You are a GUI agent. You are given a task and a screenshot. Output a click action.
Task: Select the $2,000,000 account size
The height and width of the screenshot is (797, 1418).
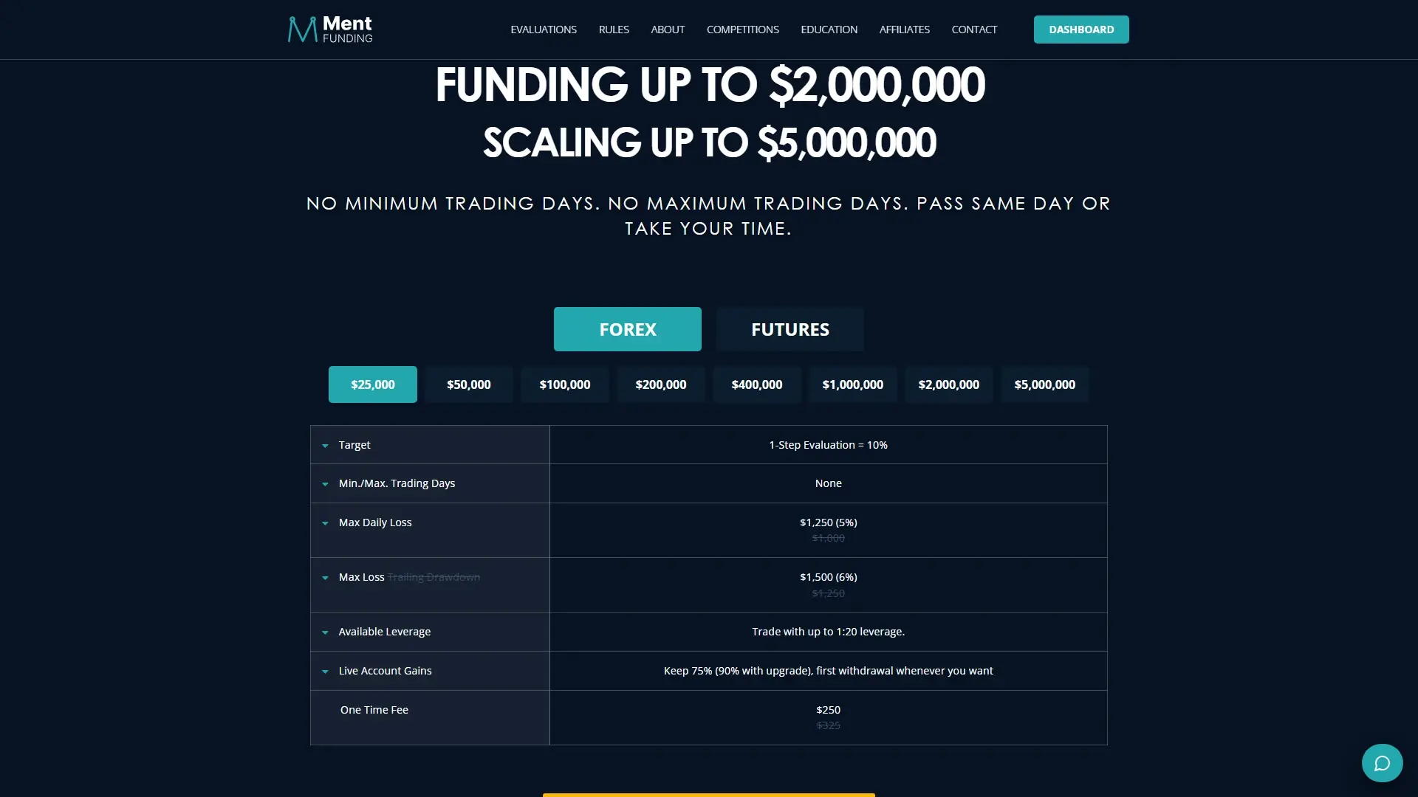(x=948, y=384)
